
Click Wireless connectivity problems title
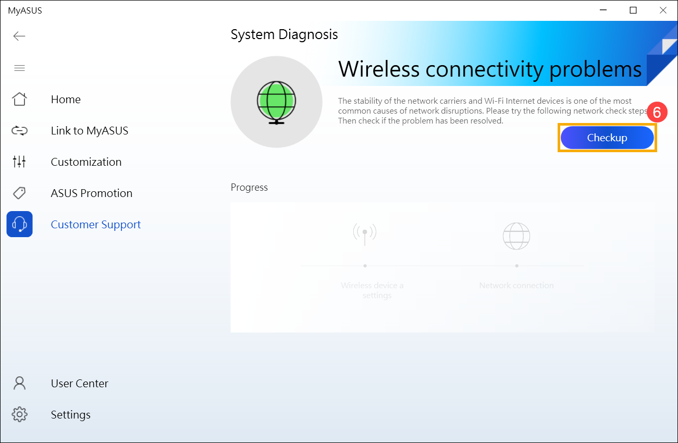(490, 69)
